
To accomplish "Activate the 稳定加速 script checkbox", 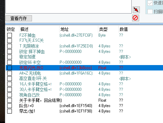I will point(10,57).
